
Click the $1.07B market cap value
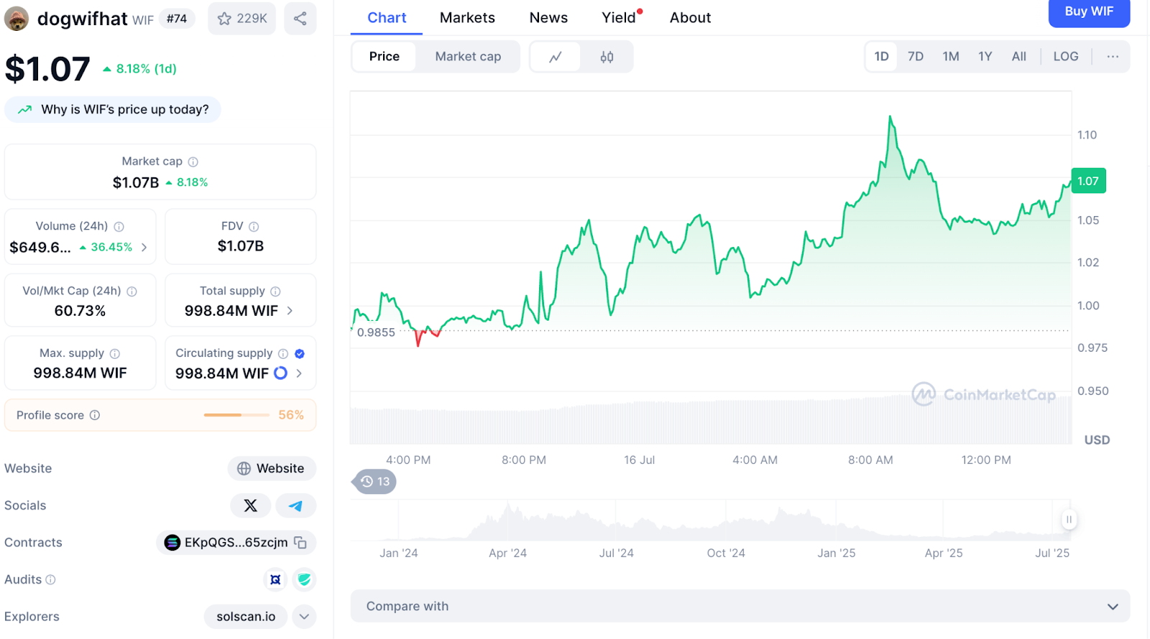[136, 183]
